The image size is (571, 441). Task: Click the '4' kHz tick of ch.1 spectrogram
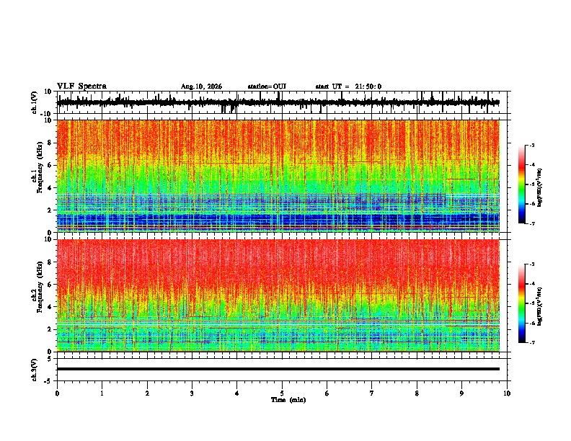point(50,188)
